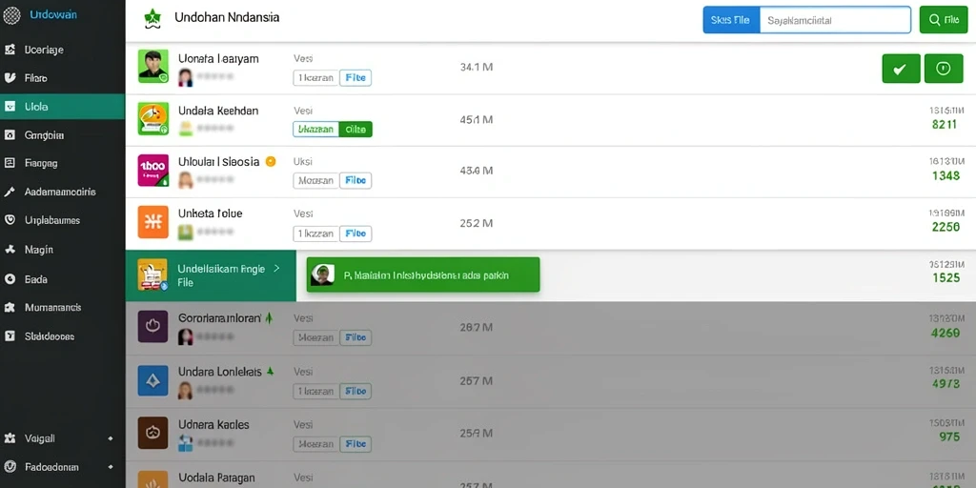Click the green checkmark button in first row
The width and height of the screenshot is (976, 488).
tap(901, 69)
